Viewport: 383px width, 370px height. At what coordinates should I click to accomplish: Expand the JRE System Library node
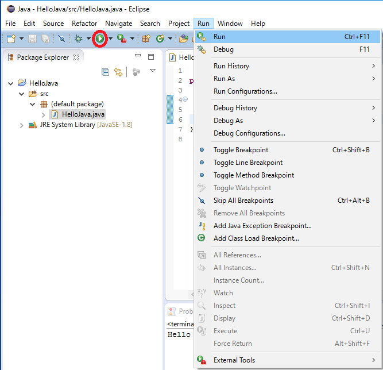[21, 125]
